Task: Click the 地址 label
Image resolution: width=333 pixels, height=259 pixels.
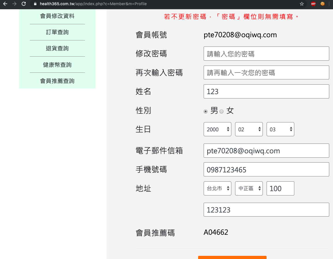Action: pyautogui.click(x=143, y=188)
